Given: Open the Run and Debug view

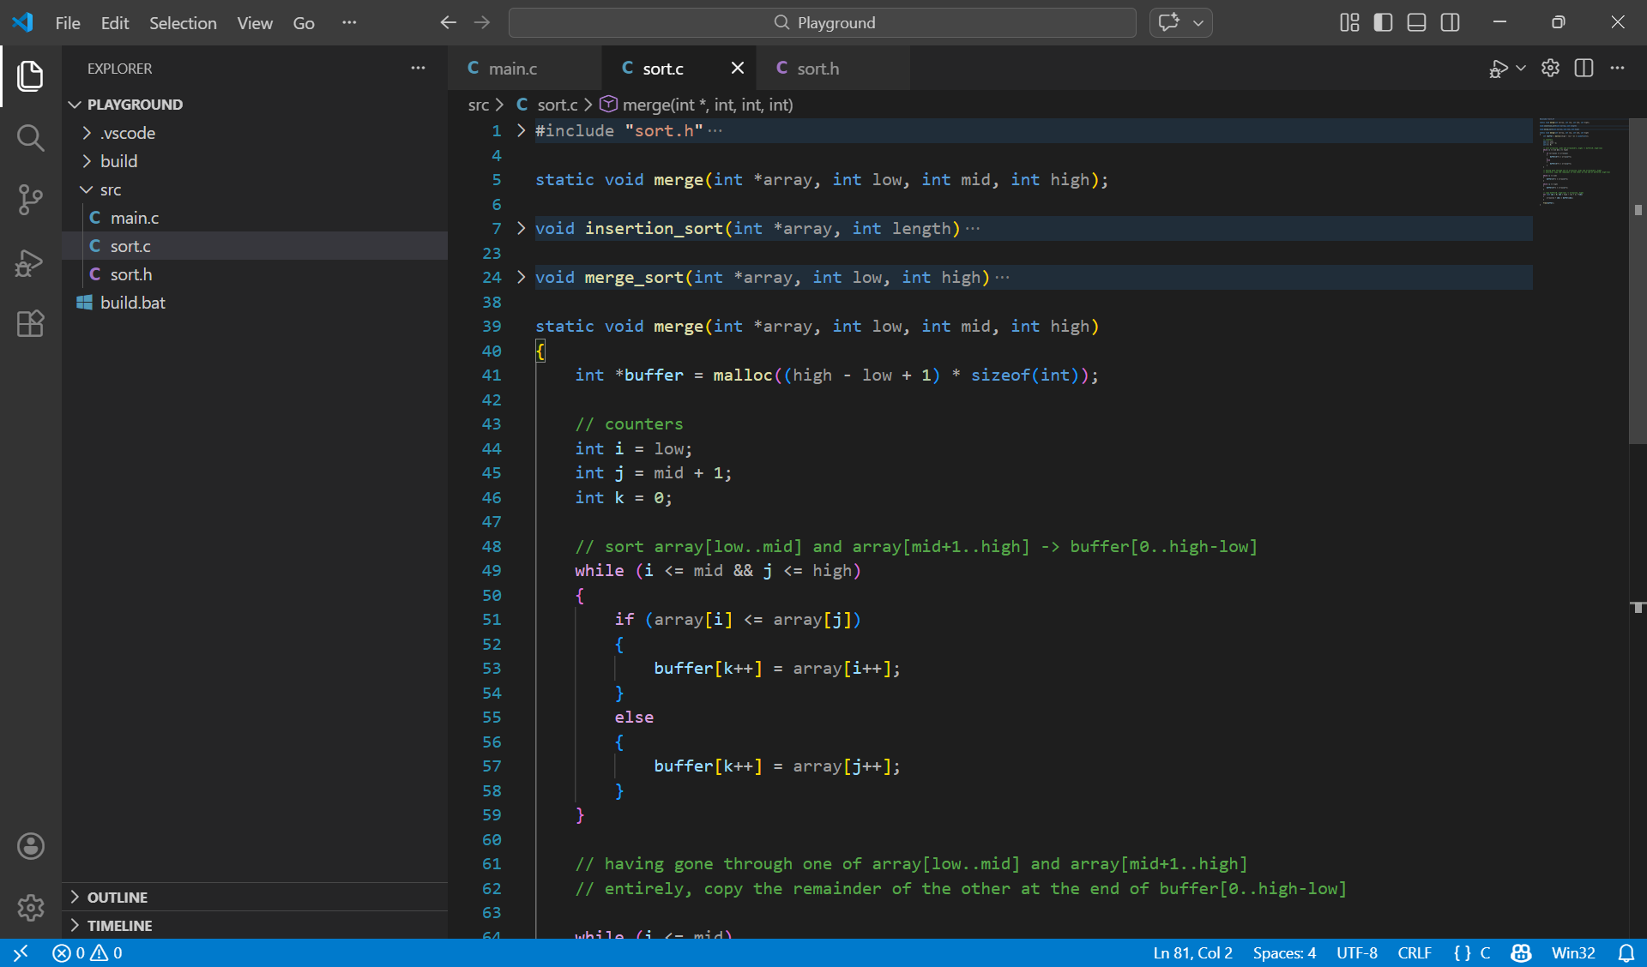Looking at the screenshot, I should [x=30, y=262].
